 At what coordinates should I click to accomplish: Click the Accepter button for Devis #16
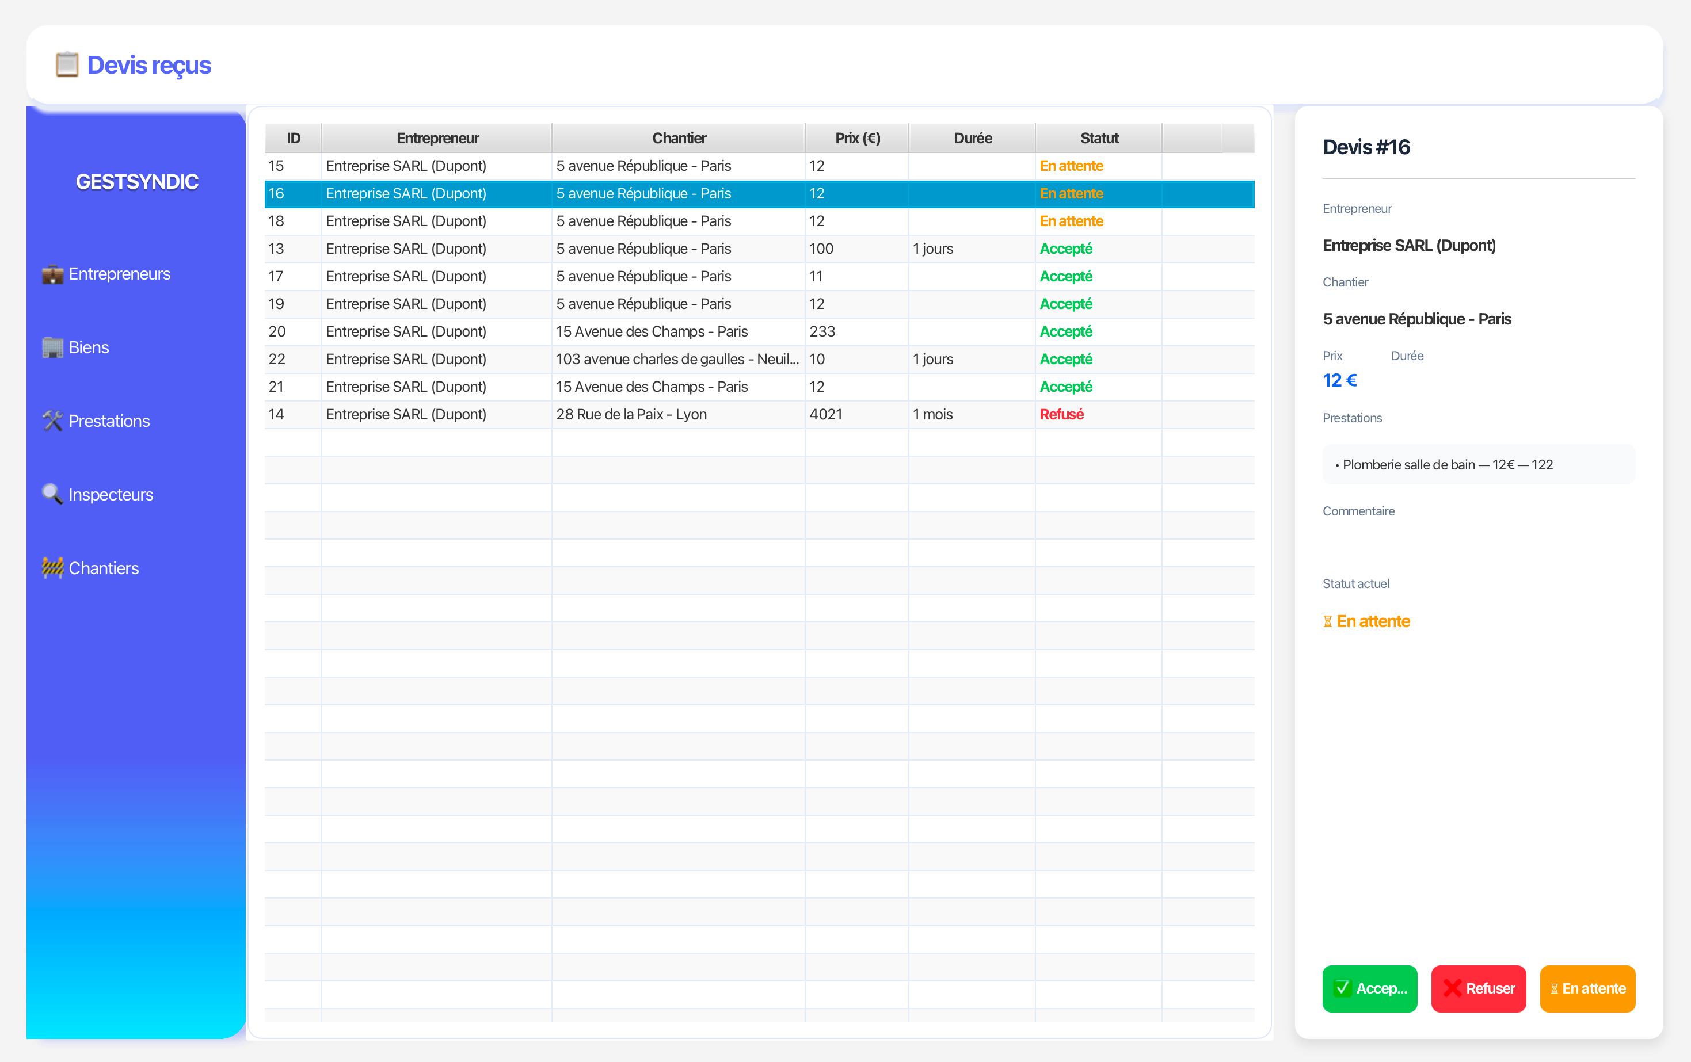pos(1369,988)
